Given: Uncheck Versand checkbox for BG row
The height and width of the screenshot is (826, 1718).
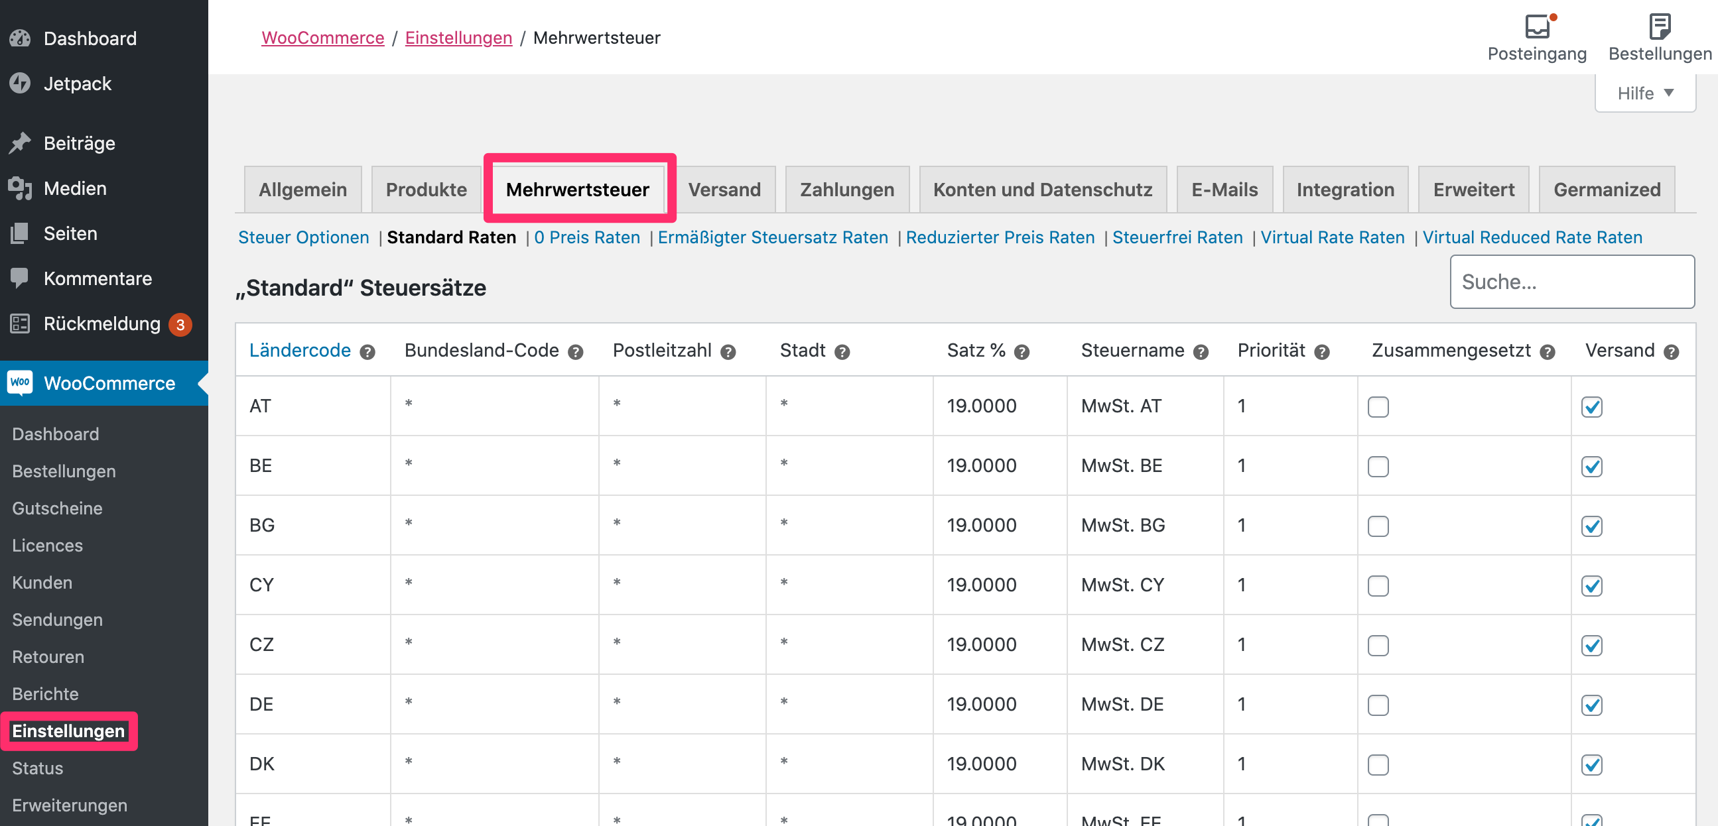Looking at the screenshot, I should tap(1591, 525).
